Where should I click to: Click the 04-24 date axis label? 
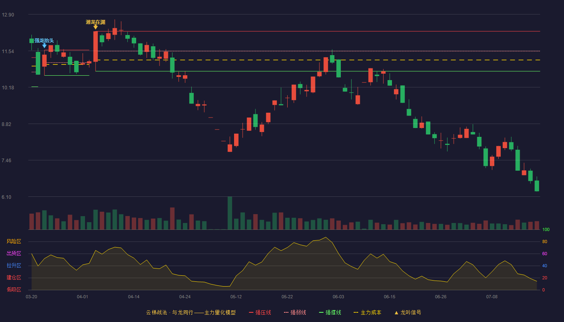185,297
